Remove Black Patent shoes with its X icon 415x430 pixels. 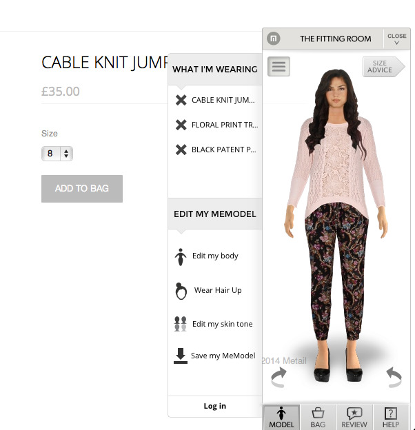click(181, 150)
